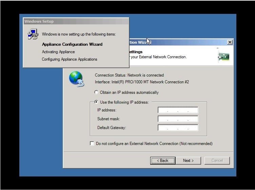
Task: Click the 'IP address:' label
Action: 107,110
